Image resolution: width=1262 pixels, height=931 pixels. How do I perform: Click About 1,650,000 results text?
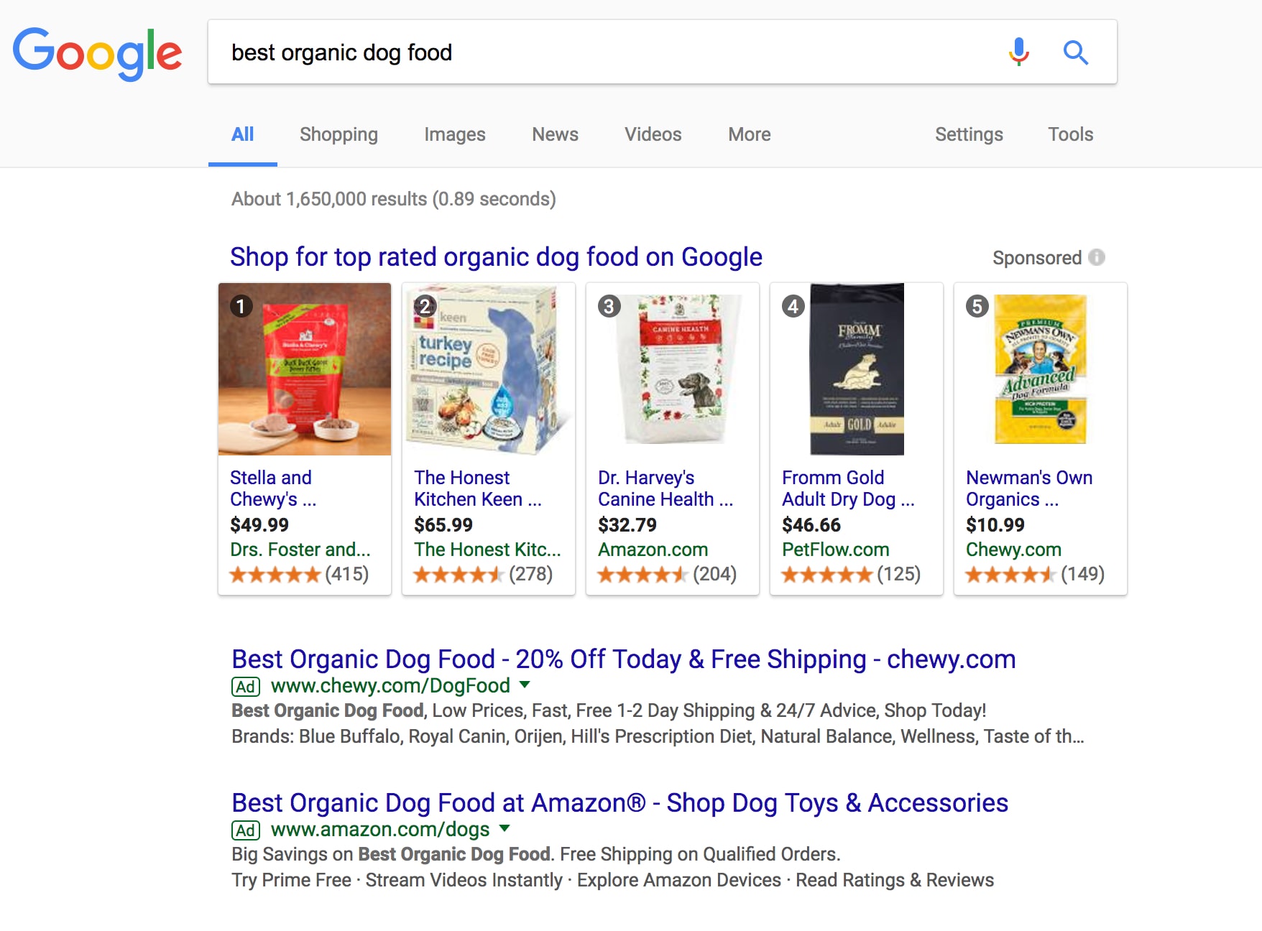(394, 199)
